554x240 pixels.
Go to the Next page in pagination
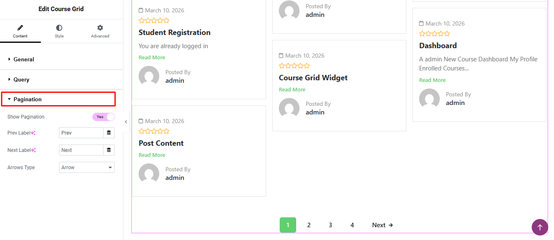click(382, 225)
